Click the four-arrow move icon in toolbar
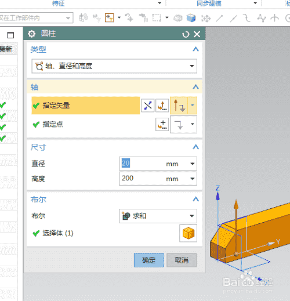 coord(206,19)
